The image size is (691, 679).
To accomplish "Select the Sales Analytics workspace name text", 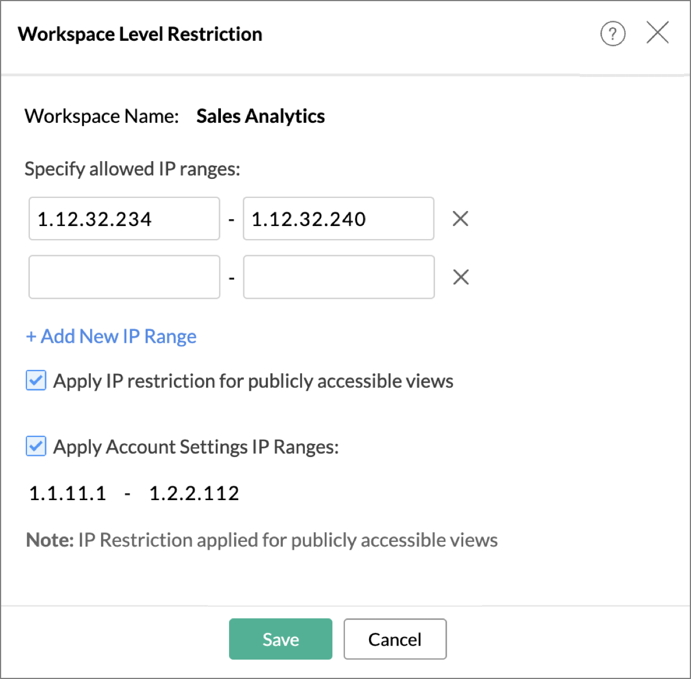I will click(x=261, y=116).
